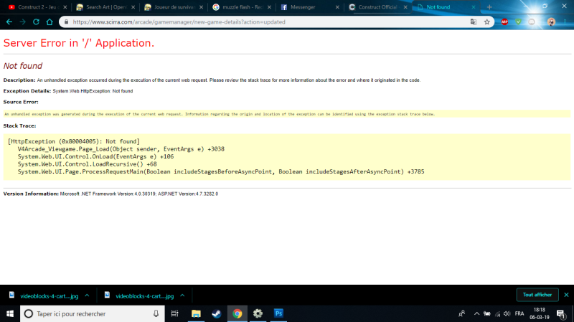Close the Construct 2 YouTube tab
Screen dimensions: 574x322
click(65, 7)
